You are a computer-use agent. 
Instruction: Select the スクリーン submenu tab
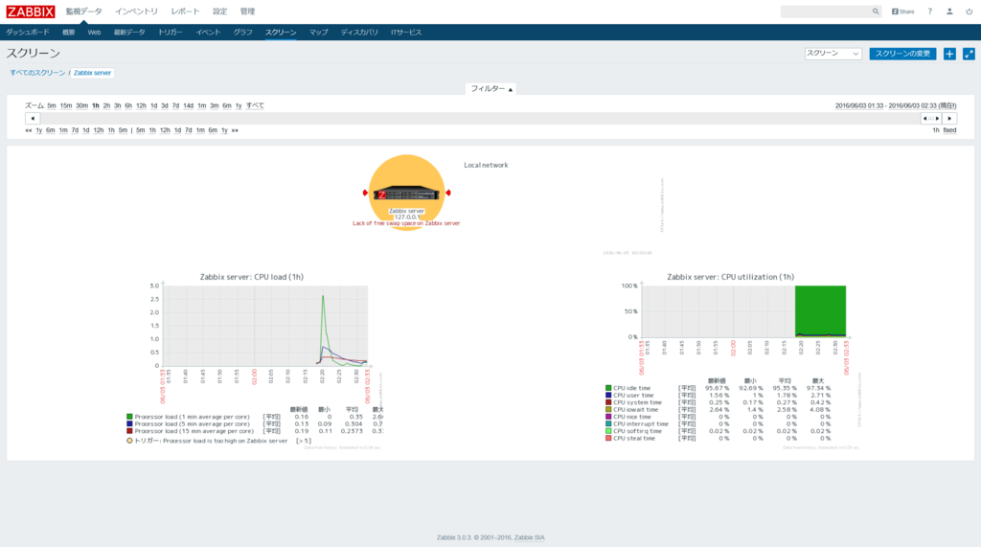coord(281,32)
